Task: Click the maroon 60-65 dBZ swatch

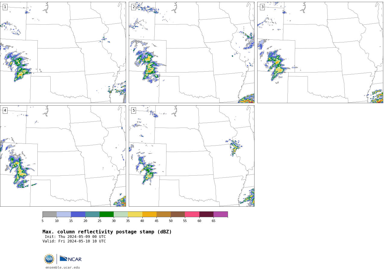Action: (x=206, y=214)
